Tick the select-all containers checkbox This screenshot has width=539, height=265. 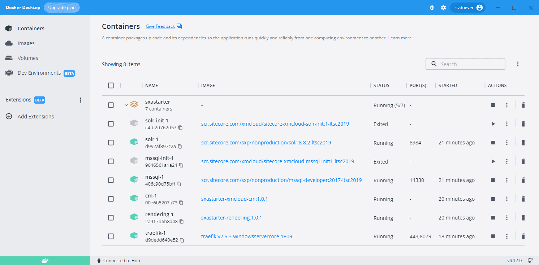pyautogui.click(x=111, y=86)
